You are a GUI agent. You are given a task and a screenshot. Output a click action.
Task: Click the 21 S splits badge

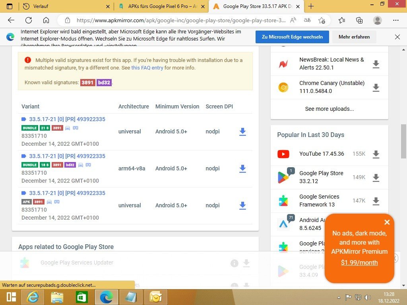[x=45, y=128]
